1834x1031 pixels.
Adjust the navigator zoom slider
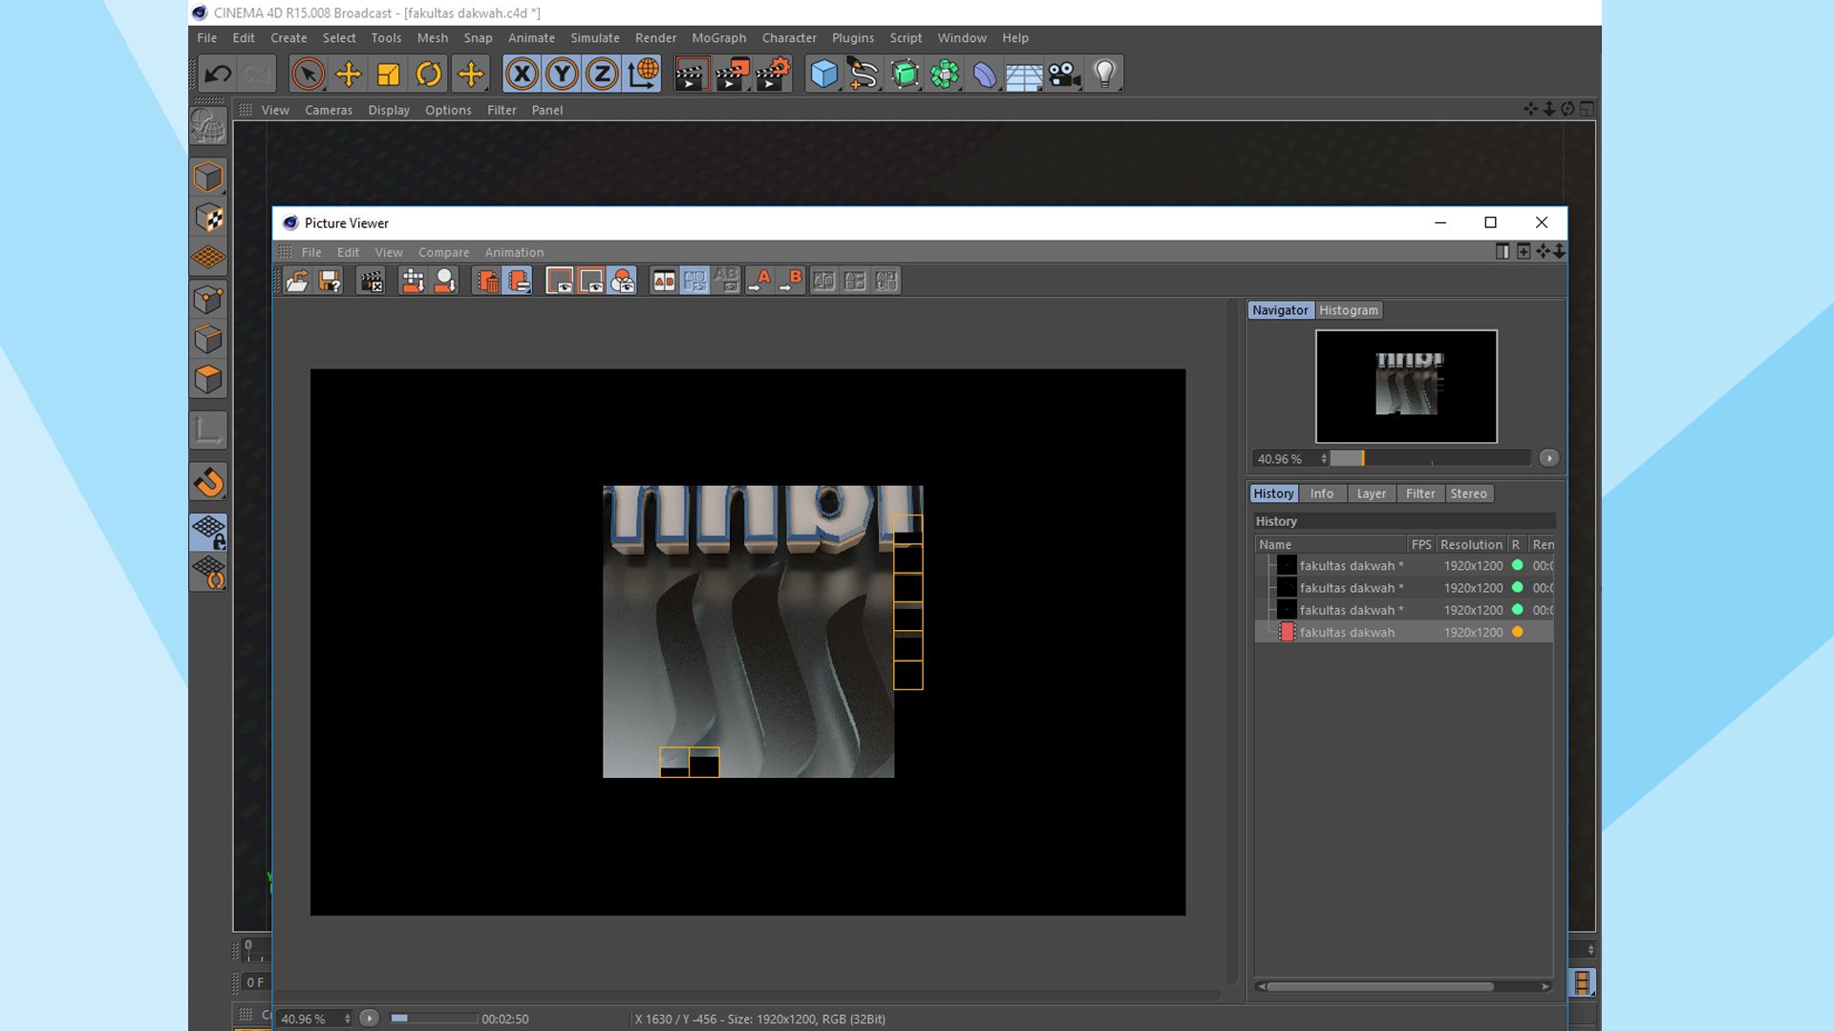coord(1431,458)
